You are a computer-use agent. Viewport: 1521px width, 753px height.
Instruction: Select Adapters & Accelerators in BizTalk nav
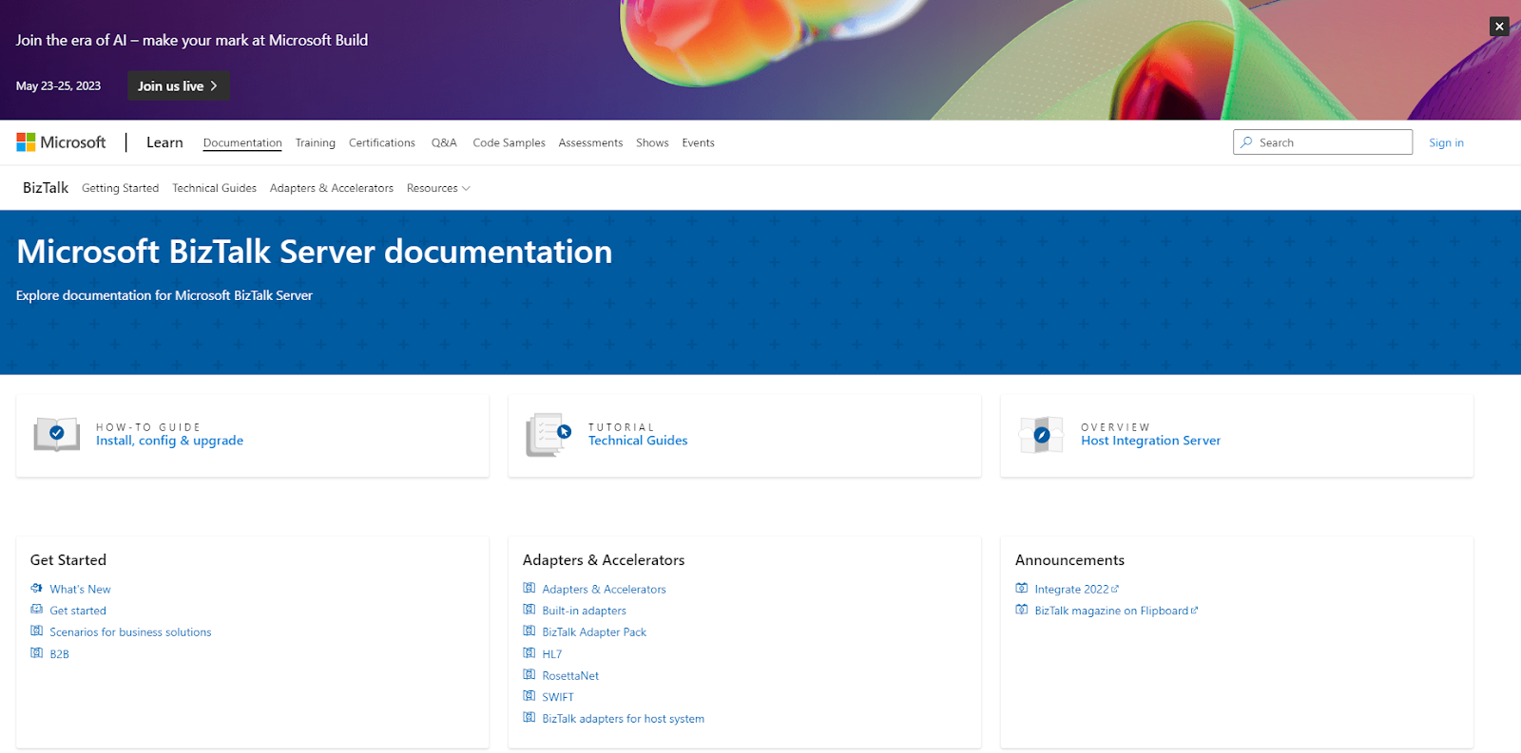331,188
